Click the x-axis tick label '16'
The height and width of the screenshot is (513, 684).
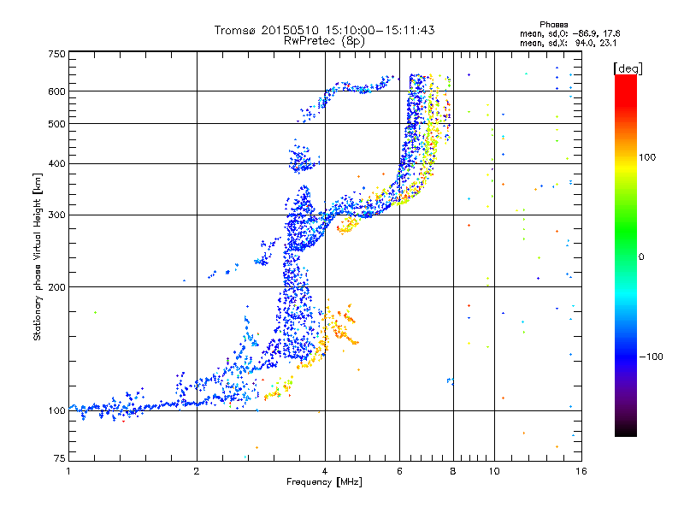pos(581,471)
